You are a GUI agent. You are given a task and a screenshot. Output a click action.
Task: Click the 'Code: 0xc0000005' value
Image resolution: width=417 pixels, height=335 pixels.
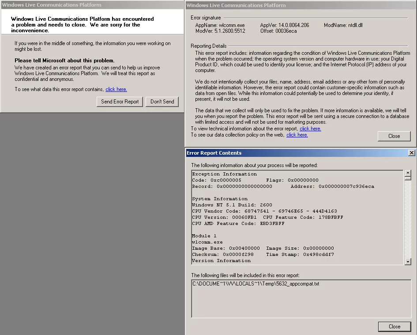click(x=217, y=180)
